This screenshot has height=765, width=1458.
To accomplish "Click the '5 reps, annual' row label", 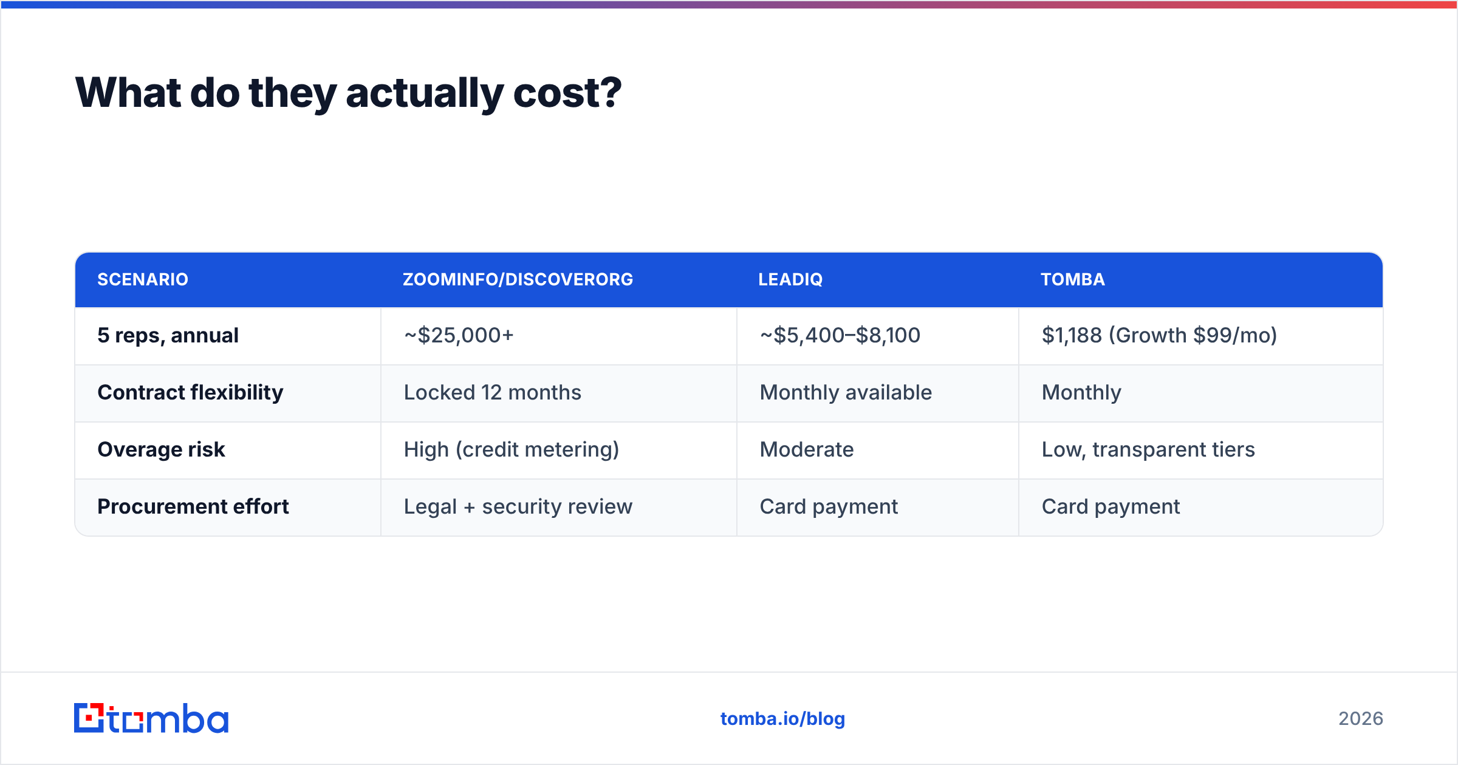I will coord(168,335).
